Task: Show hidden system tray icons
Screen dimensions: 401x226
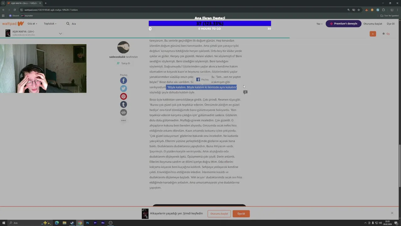Action: point(365,223)
